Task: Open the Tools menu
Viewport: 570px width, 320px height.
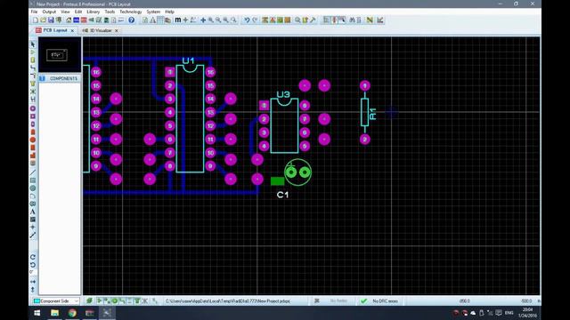Action: pos(110,12)
